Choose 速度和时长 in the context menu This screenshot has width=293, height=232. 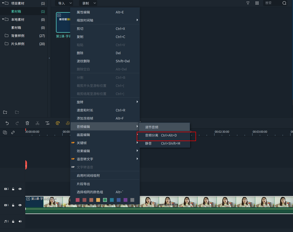[85, 110]
